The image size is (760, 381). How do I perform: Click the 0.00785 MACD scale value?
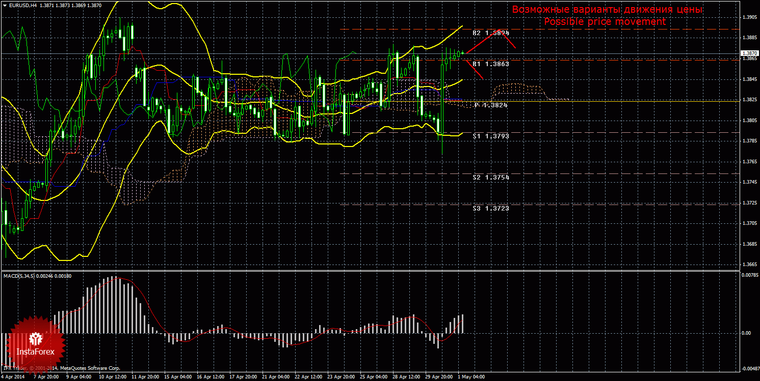click(x=749, y=275)
